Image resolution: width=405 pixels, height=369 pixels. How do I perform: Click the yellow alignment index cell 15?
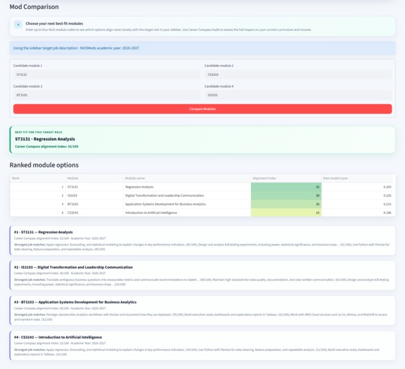point(286,213)
